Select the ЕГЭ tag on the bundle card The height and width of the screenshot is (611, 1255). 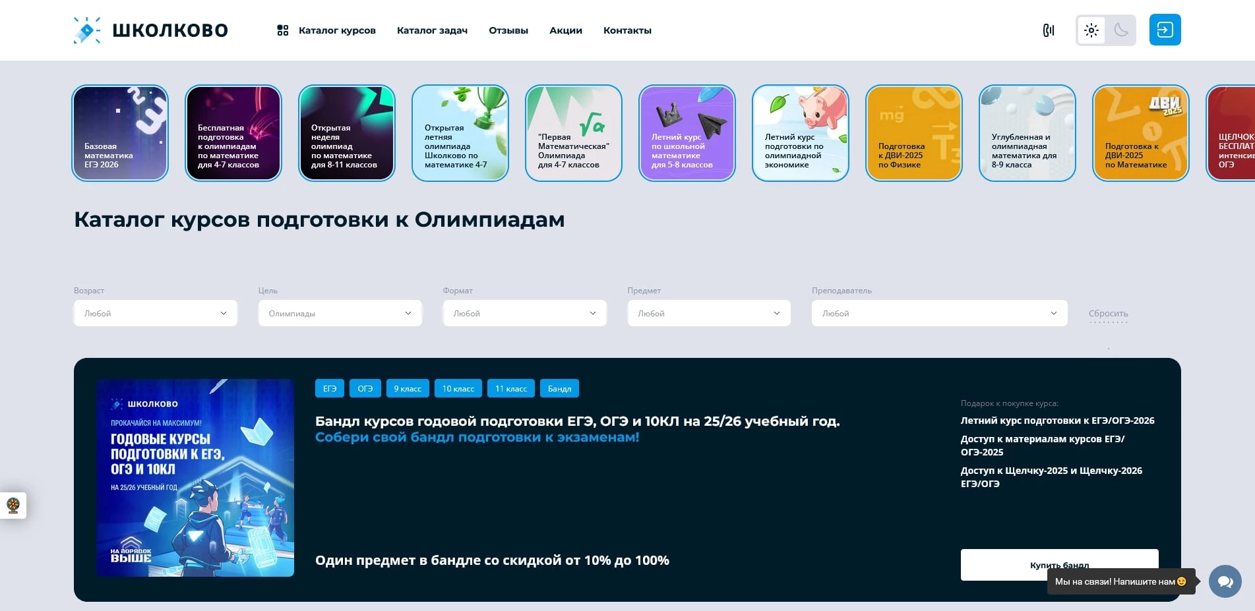coord(329,388)
